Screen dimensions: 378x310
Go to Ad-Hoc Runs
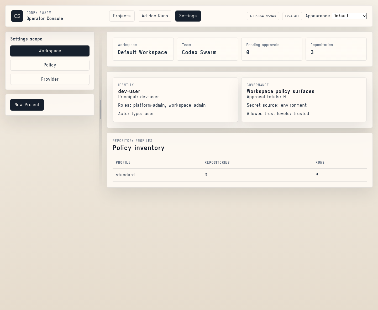[155, 16]
